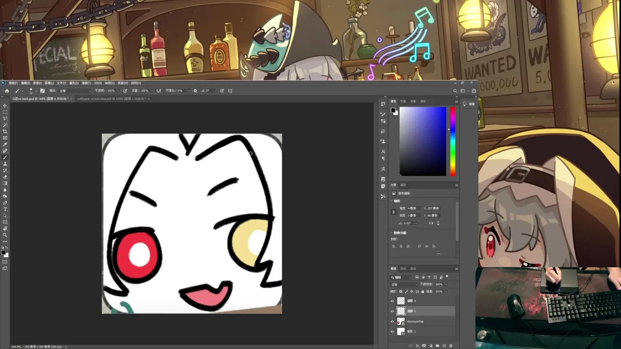Select the Brush tool in left toolbar
Screen dimensions: 621x349
pos(5,157)
